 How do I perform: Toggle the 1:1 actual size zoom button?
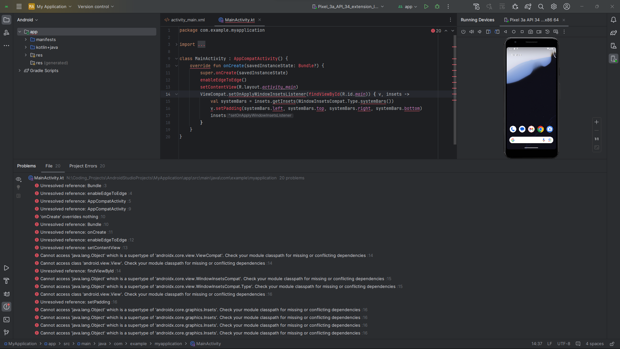tap(596, 139)
